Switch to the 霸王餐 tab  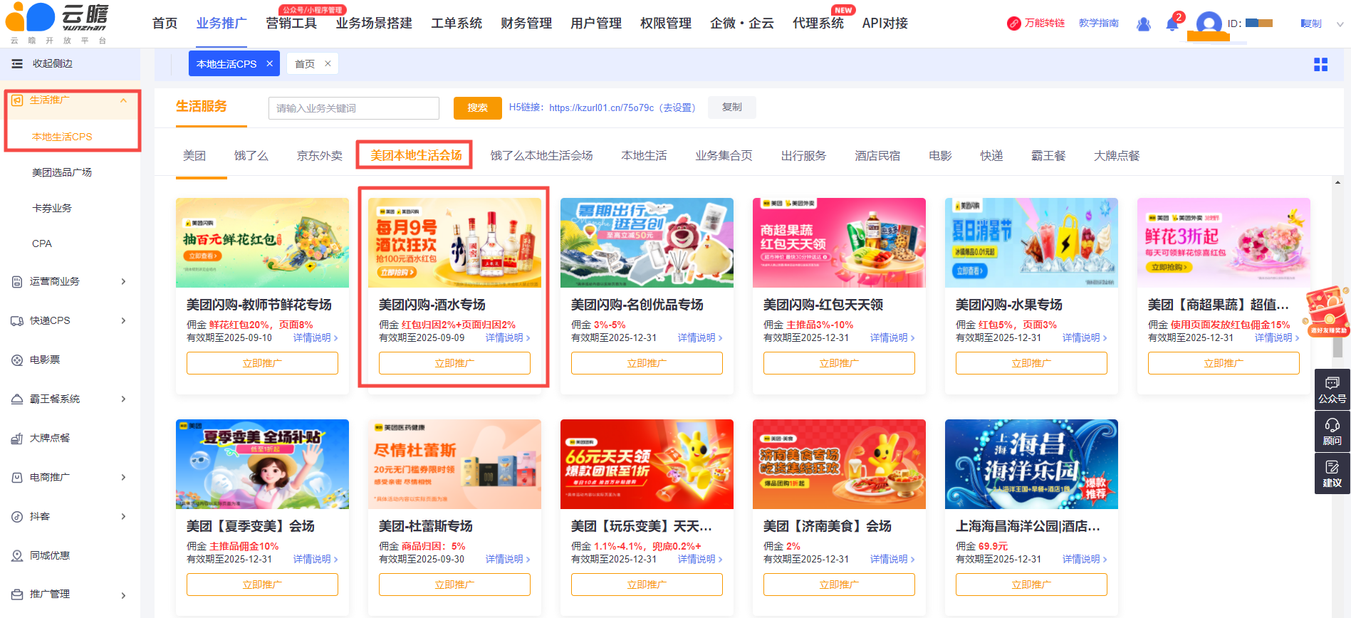pos(1048,155)
